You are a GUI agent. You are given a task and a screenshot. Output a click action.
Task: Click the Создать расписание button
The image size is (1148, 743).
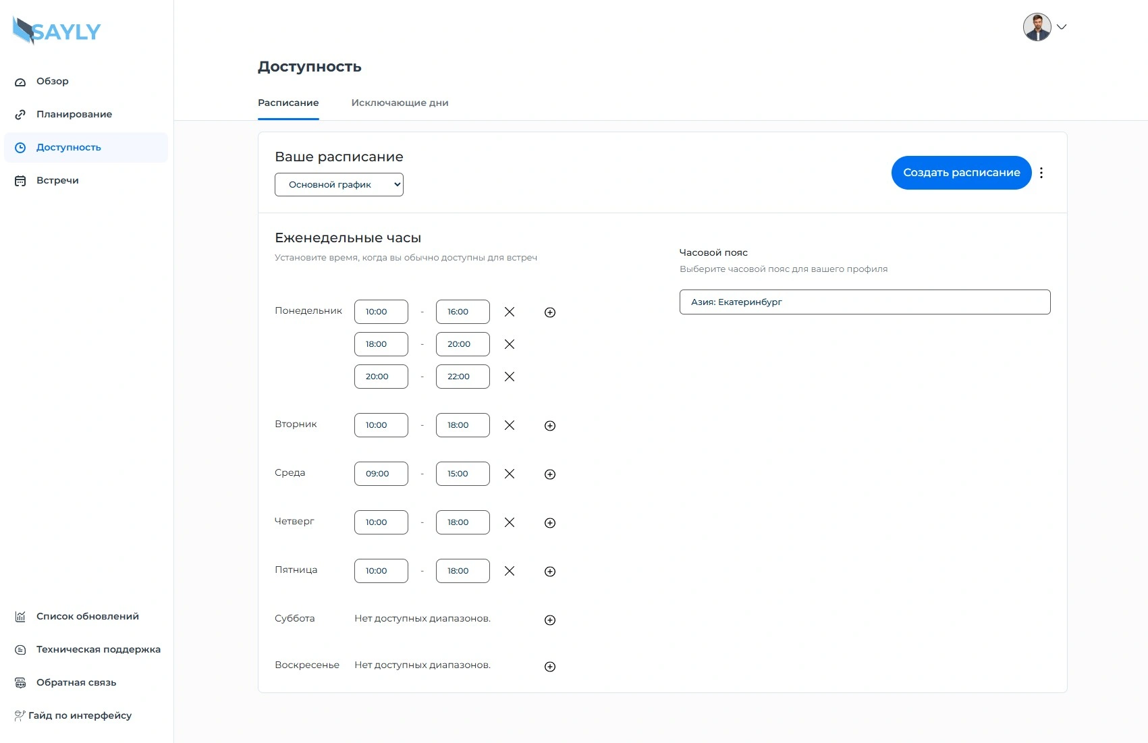point(961,173)
